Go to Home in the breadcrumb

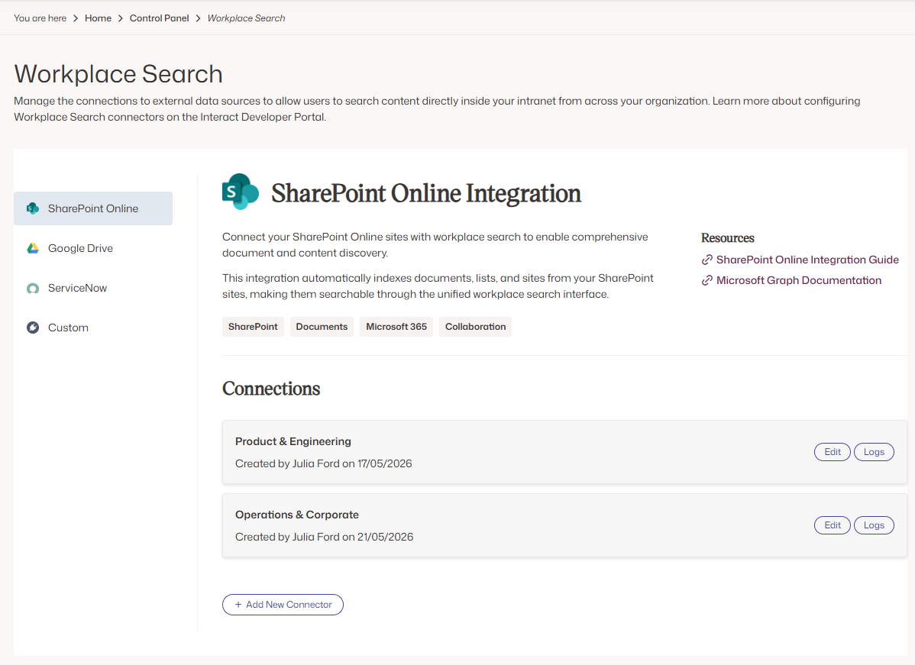tap(98, 18)
